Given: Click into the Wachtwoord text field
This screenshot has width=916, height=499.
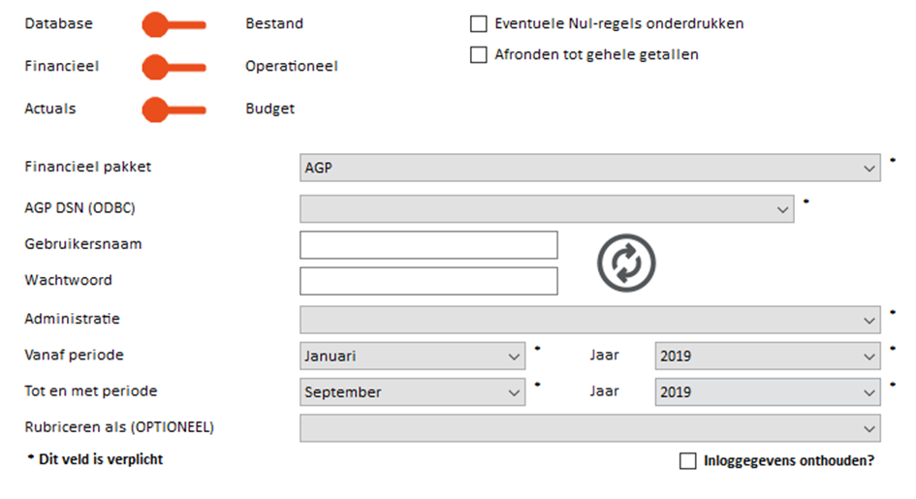Looking at the screenshot, I should (x=428, y=281).
